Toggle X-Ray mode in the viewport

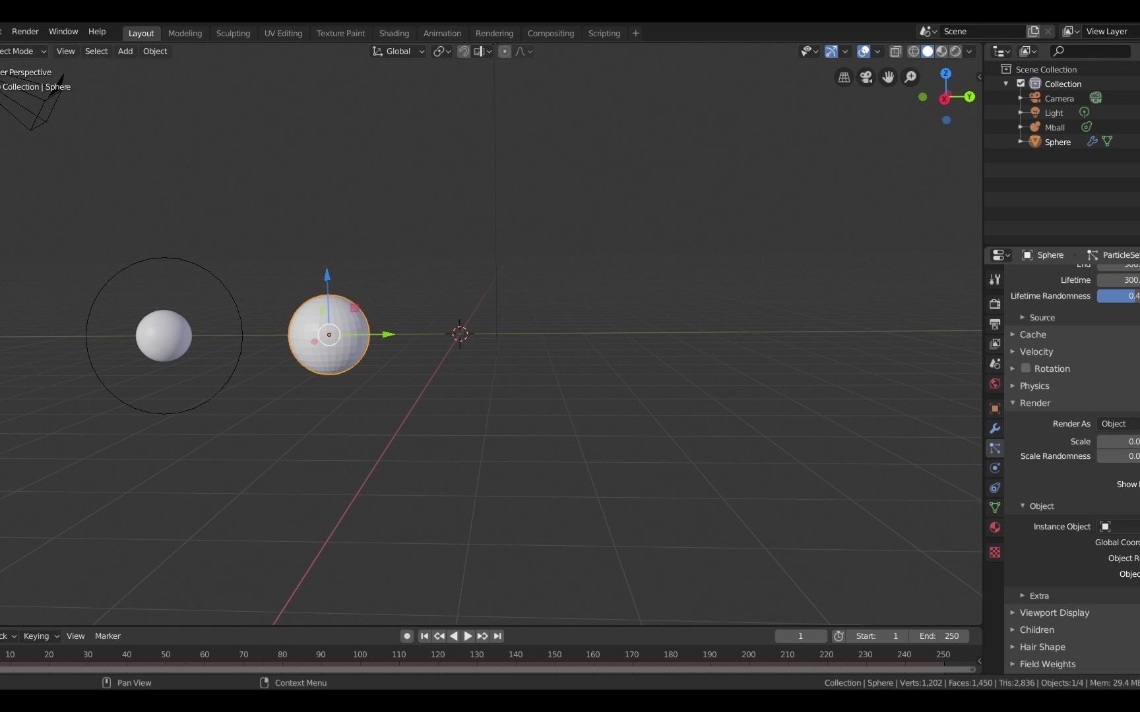tap(895, 51)
